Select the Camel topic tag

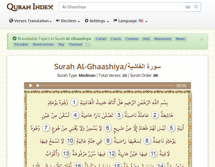tap(101, 39)
